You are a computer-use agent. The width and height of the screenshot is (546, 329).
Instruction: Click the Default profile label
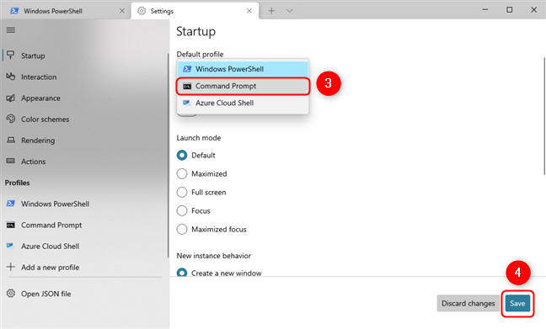click(200, 54)
